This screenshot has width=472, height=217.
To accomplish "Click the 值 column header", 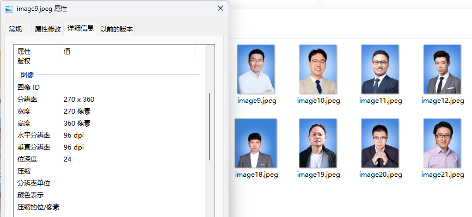I will [x=128, y=51].
